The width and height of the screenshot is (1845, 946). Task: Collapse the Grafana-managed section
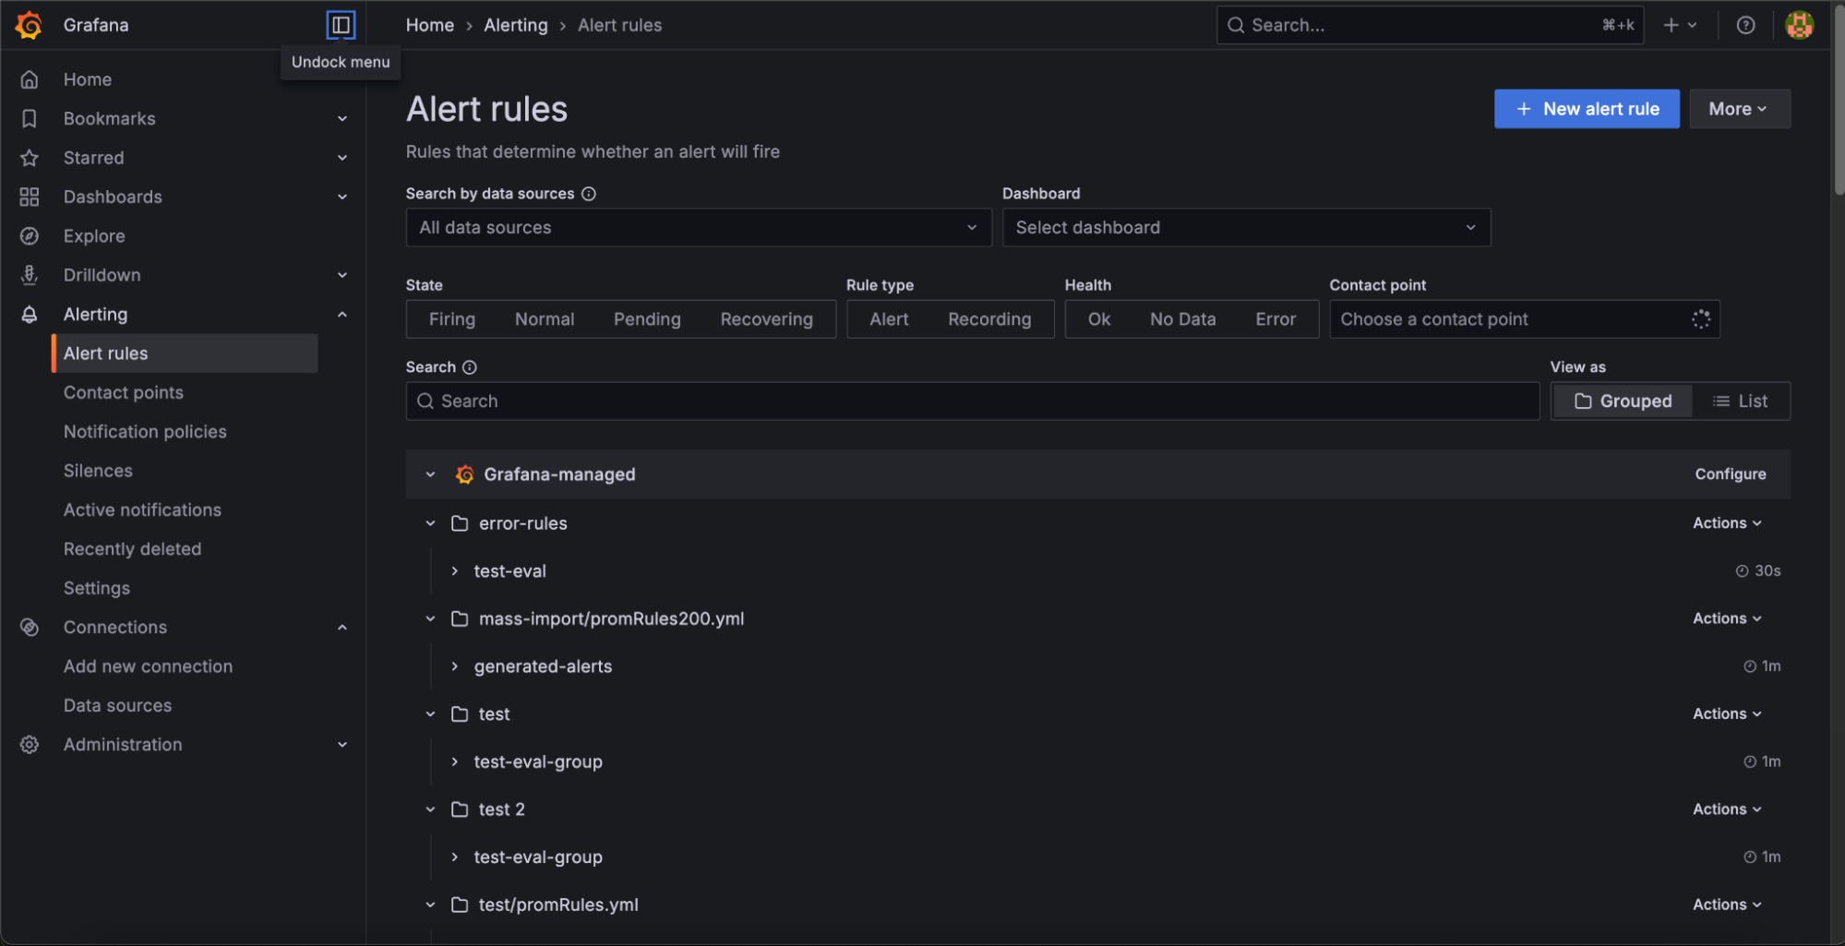tap(430, 474)
